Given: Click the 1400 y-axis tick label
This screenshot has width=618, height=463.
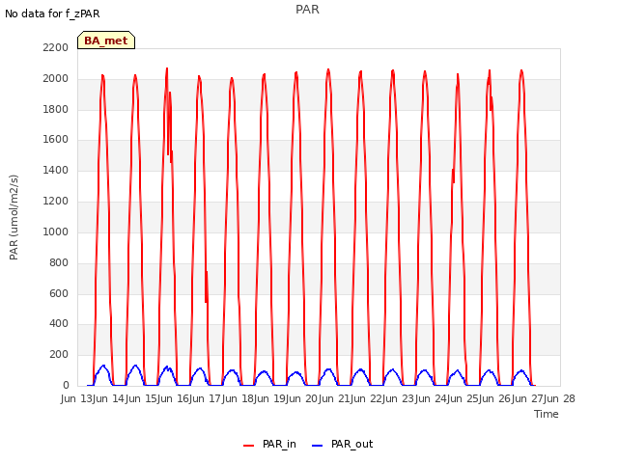Looking at the screenshot, I should coord(56,171).
